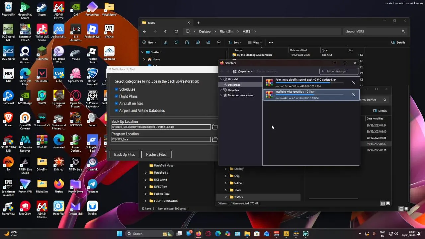
Task: Collapse the Traffics folder node
Action: (226, 197)
